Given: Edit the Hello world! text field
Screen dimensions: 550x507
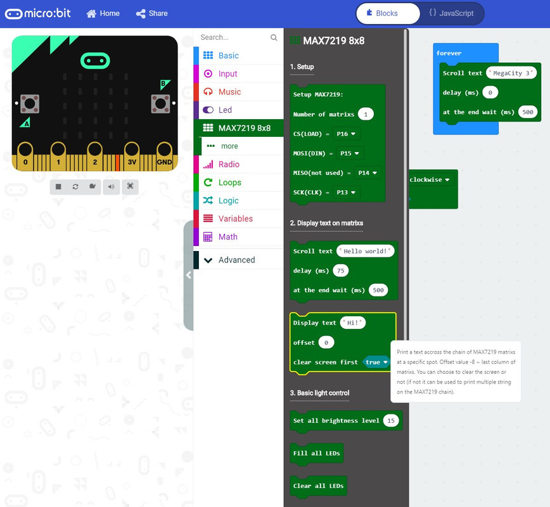Looking at the screenshot, I should (365, 251).
